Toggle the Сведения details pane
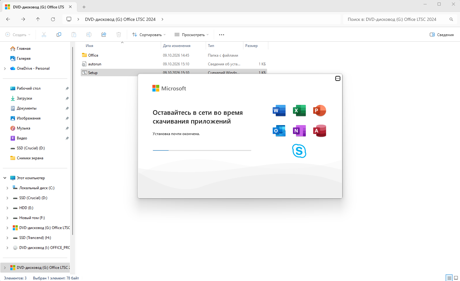 [x=442, y=35]
